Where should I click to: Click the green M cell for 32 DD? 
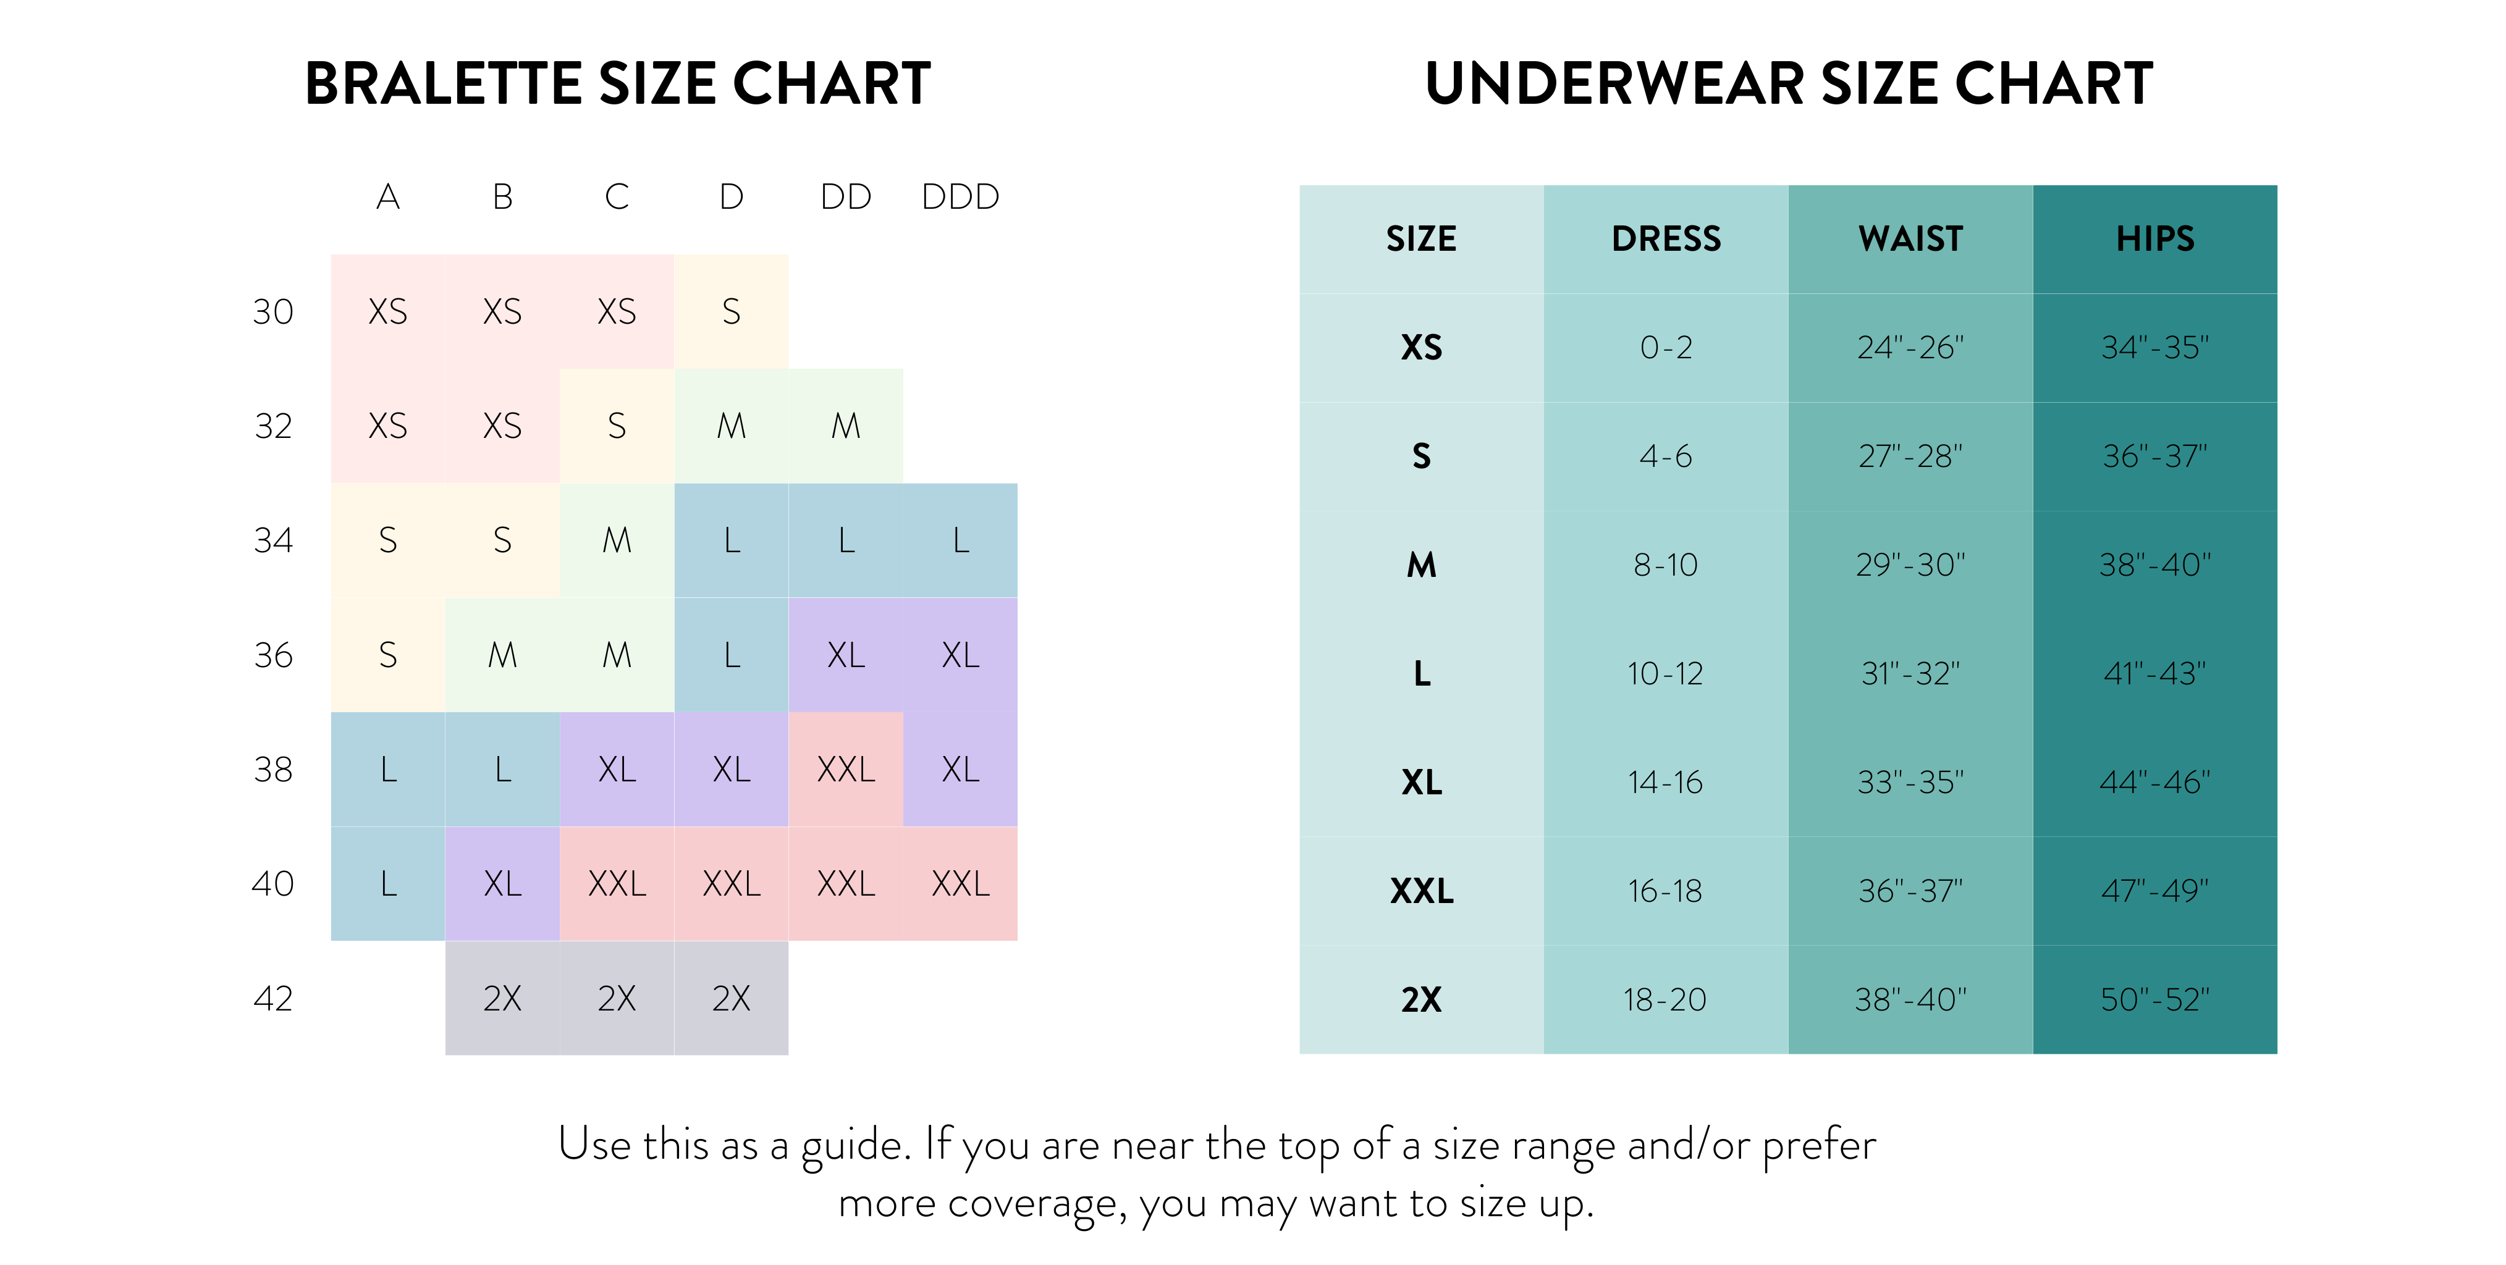pyautogui.click(x=845, y=426)
